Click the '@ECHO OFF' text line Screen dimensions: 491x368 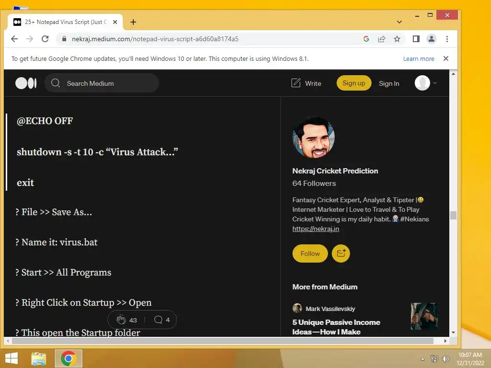(x=45, y=121)
